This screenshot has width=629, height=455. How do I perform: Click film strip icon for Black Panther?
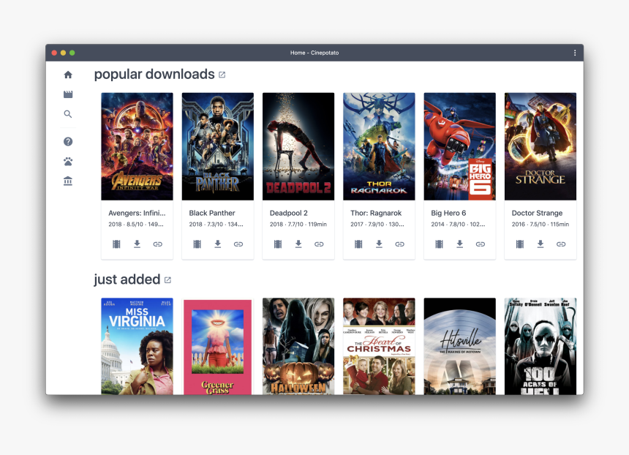click(x=197, y=244)
